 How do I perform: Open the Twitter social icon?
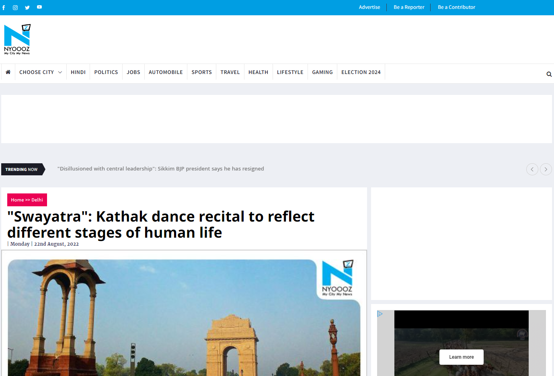click(x=27, y=8)
